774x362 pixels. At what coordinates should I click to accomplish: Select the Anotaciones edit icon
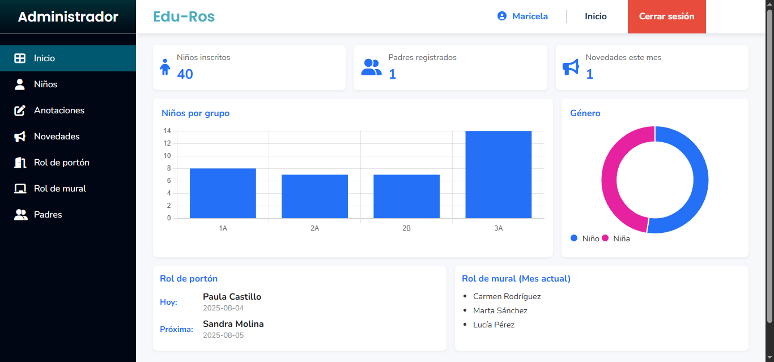(x=20, y=110)
